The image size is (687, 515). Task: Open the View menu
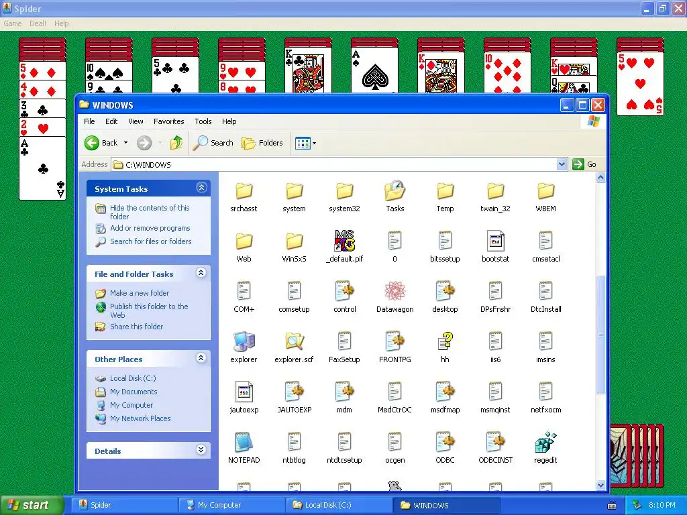point(136,121)
